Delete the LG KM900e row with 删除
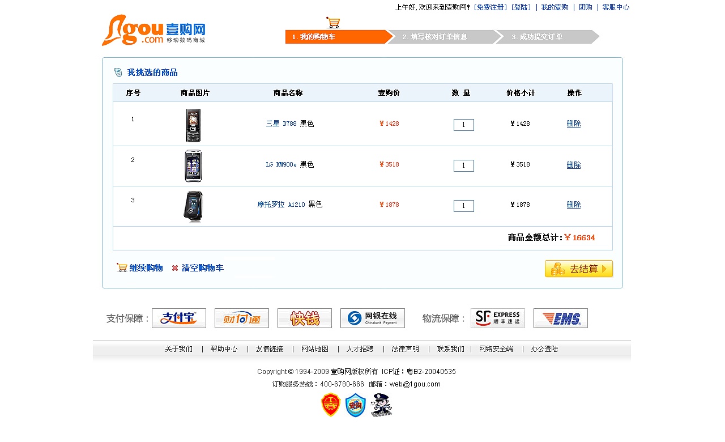This screenshot has width=725, height=442. coord(574,165)
